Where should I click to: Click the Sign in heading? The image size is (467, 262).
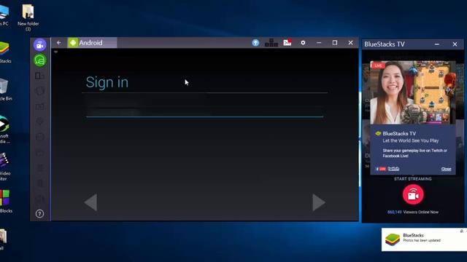click(x=107, y=82)
